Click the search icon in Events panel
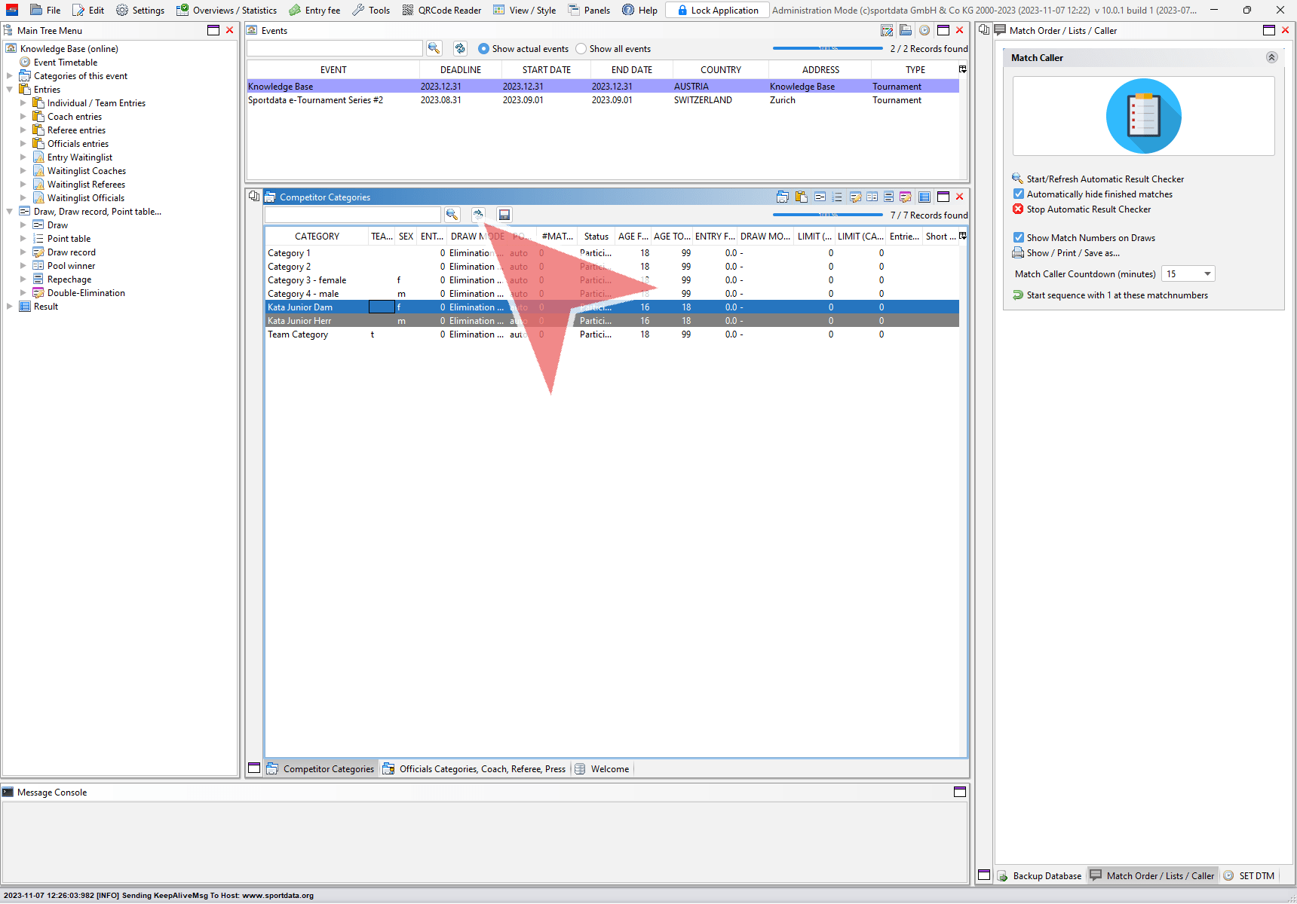1297x904 pixels. click(x=434, y=48)
